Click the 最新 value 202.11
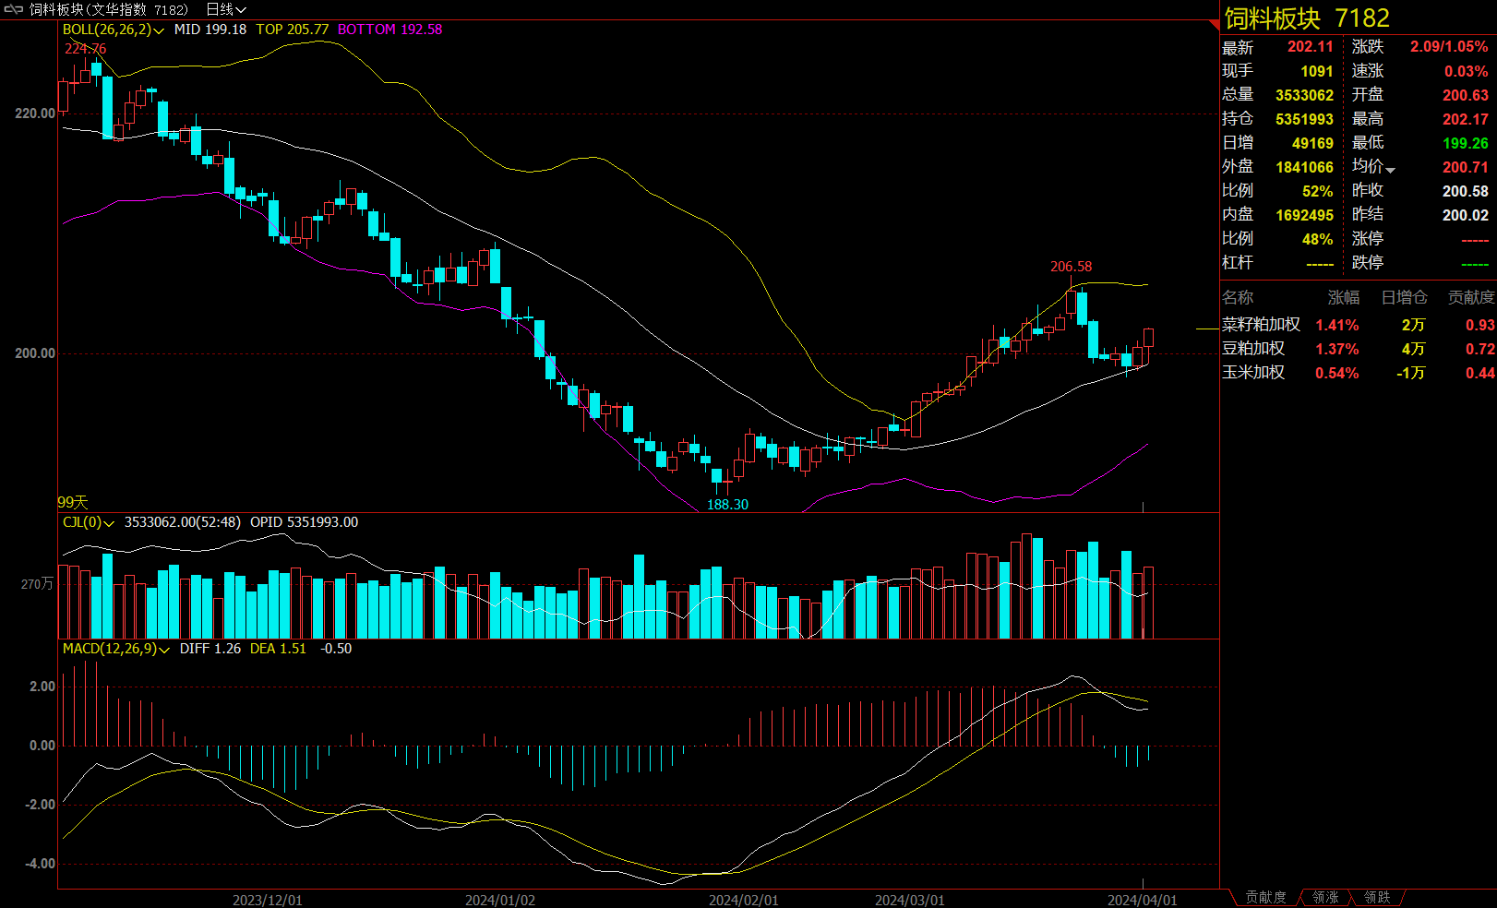1497x908 pixels. (1311, 47)
